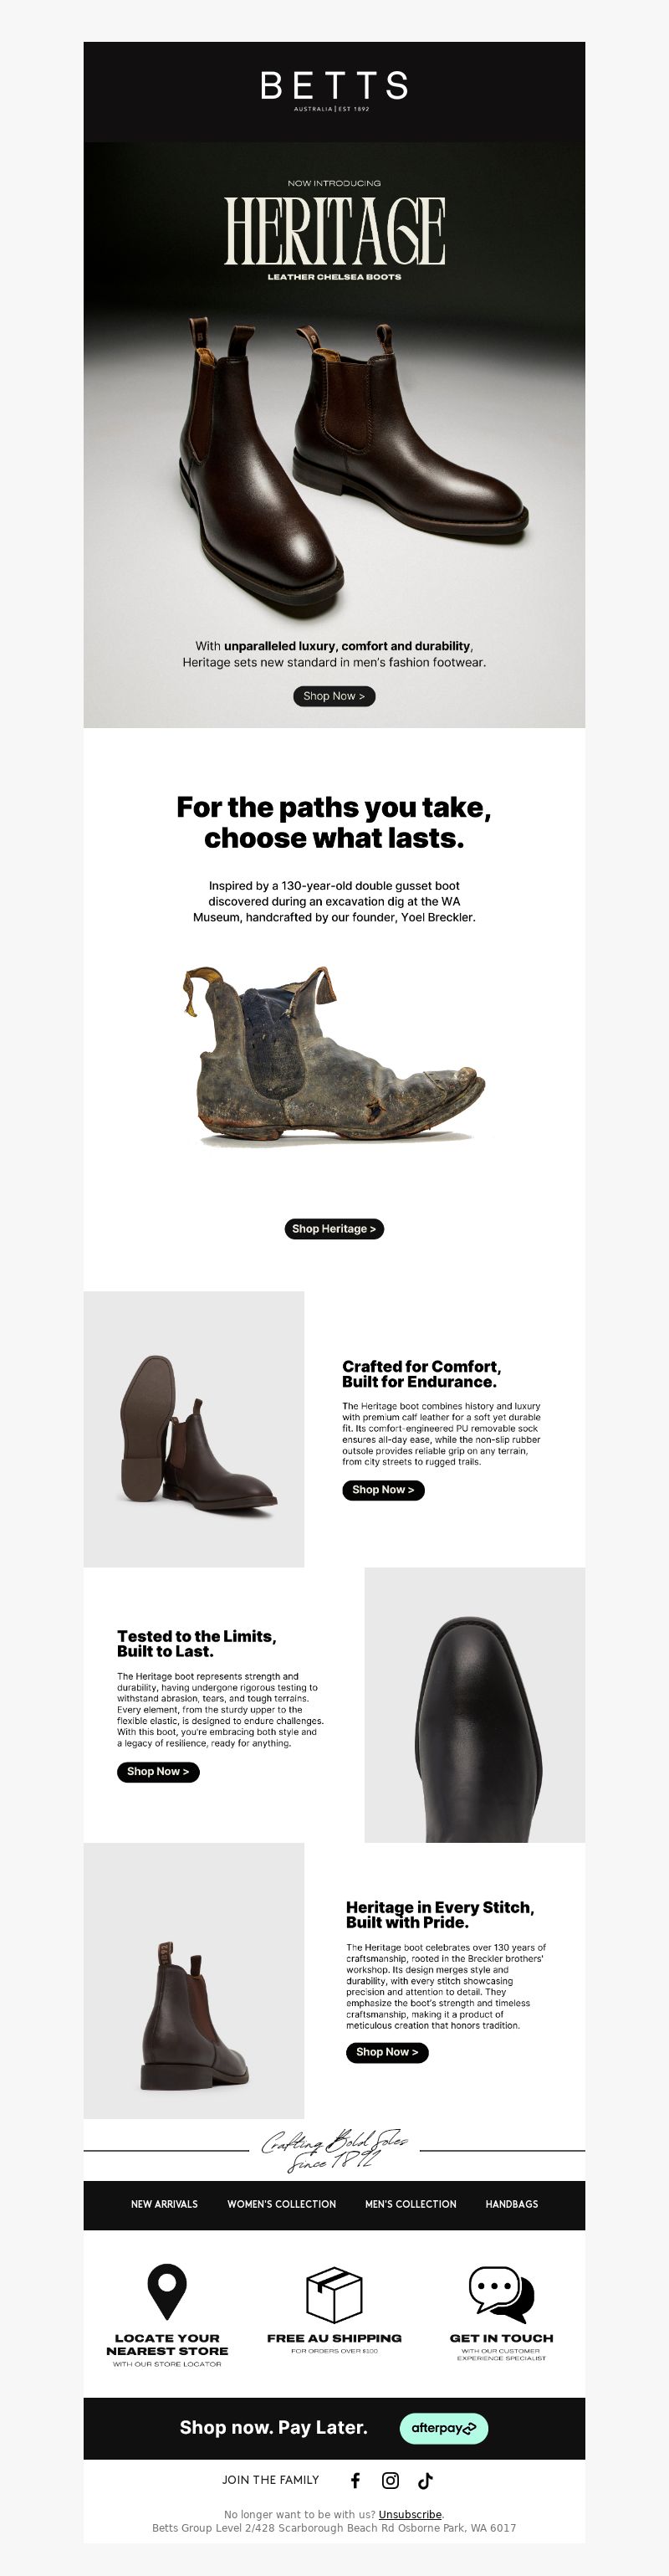Click Shop Now under Heritage in Every Stitch
669x2576 pixels.
tap(387, 2052)
